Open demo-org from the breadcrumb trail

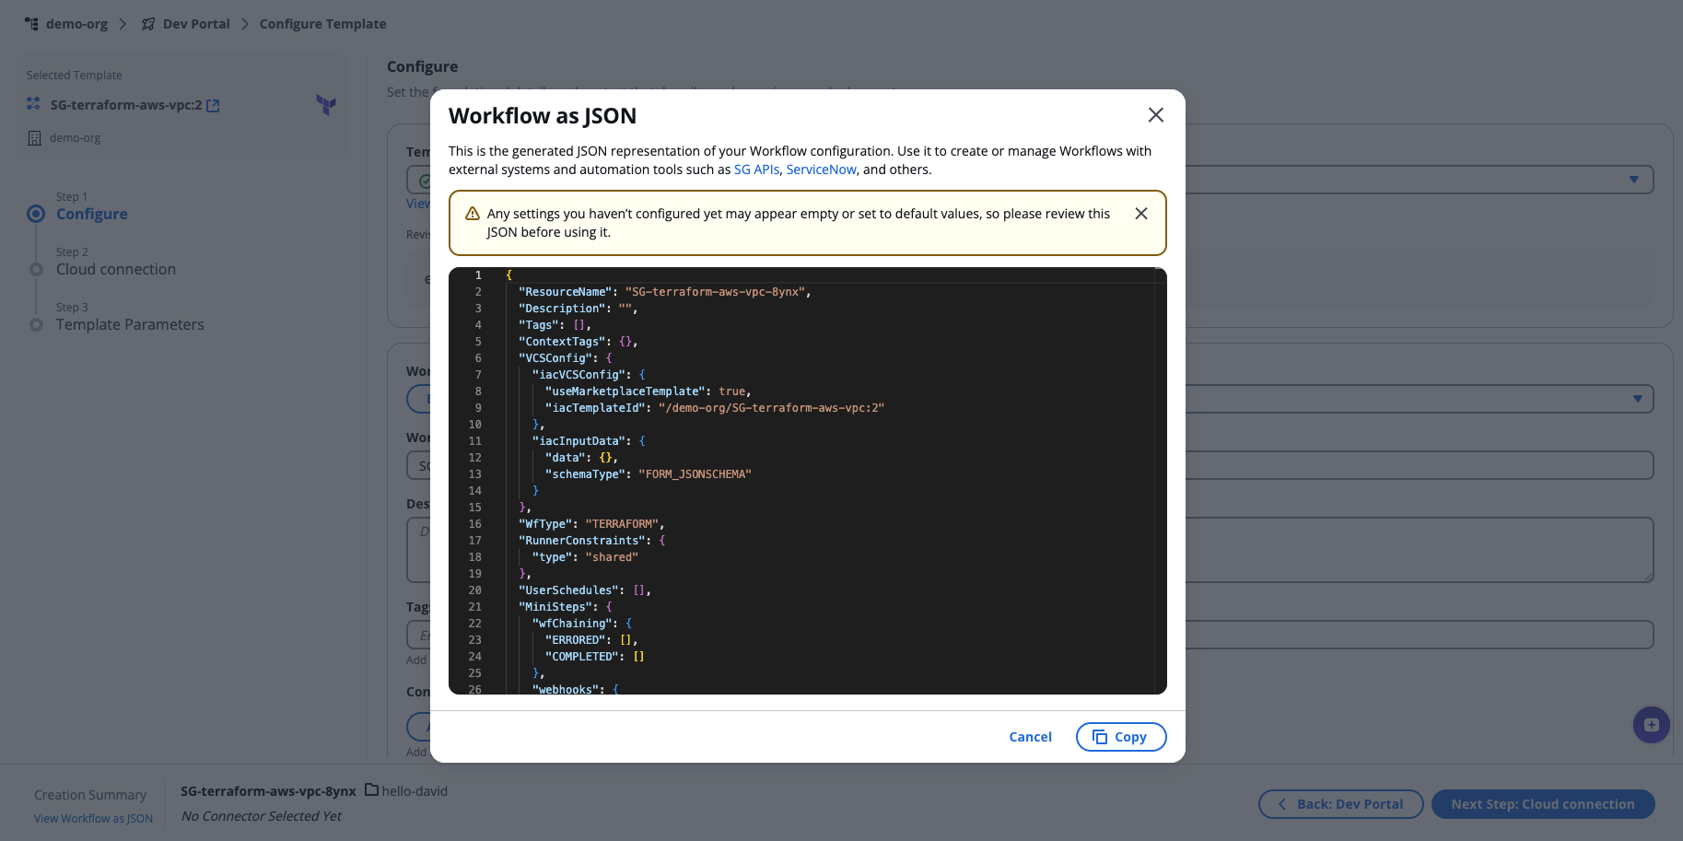point(76,23)
